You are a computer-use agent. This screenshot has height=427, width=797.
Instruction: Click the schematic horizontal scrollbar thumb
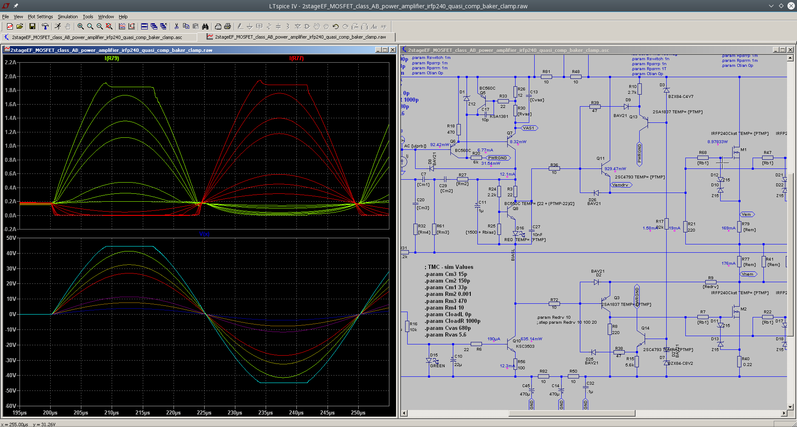coord(572,413)
